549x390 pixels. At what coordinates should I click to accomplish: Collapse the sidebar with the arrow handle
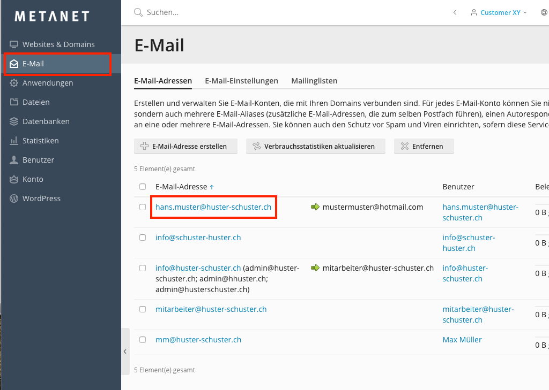125,351
